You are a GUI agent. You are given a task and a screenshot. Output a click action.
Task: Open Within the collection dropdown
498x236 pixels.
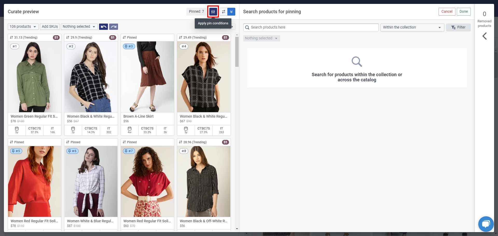pos(412,27)
